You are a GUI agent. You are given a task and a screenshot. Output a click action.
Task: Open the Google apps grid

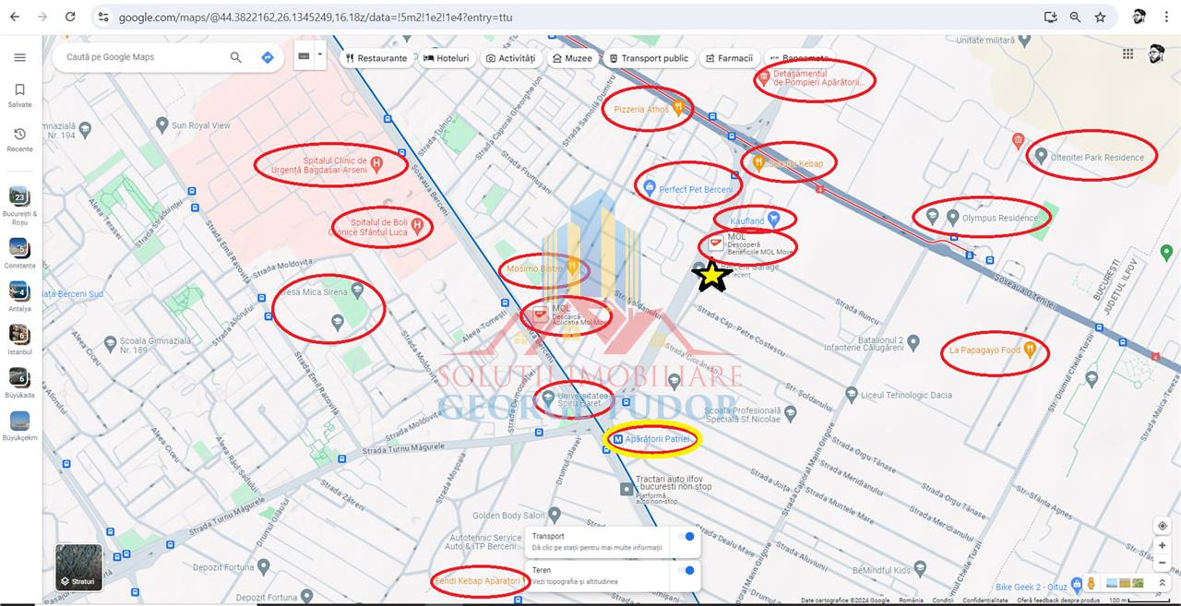[x=1127, y=54]
